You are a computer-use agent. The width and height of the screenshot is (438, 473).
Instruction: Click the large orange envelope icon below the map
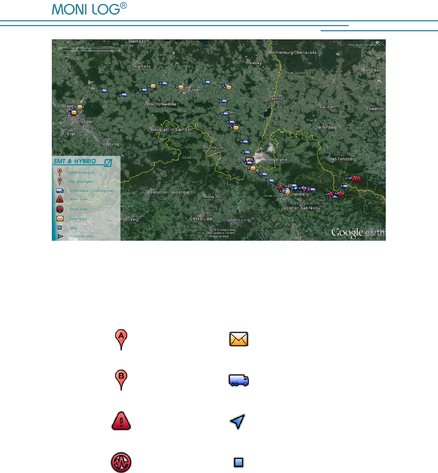point(239,339)
